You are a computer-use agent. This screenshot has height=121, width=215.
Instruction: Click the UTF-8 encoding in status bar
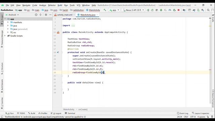click(193, 117)
